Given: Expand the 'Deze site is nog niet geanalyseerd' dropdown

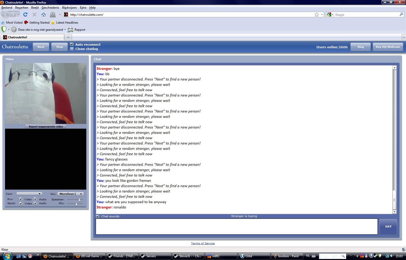Looking at the screenshot, I should (x=65, y=29).
